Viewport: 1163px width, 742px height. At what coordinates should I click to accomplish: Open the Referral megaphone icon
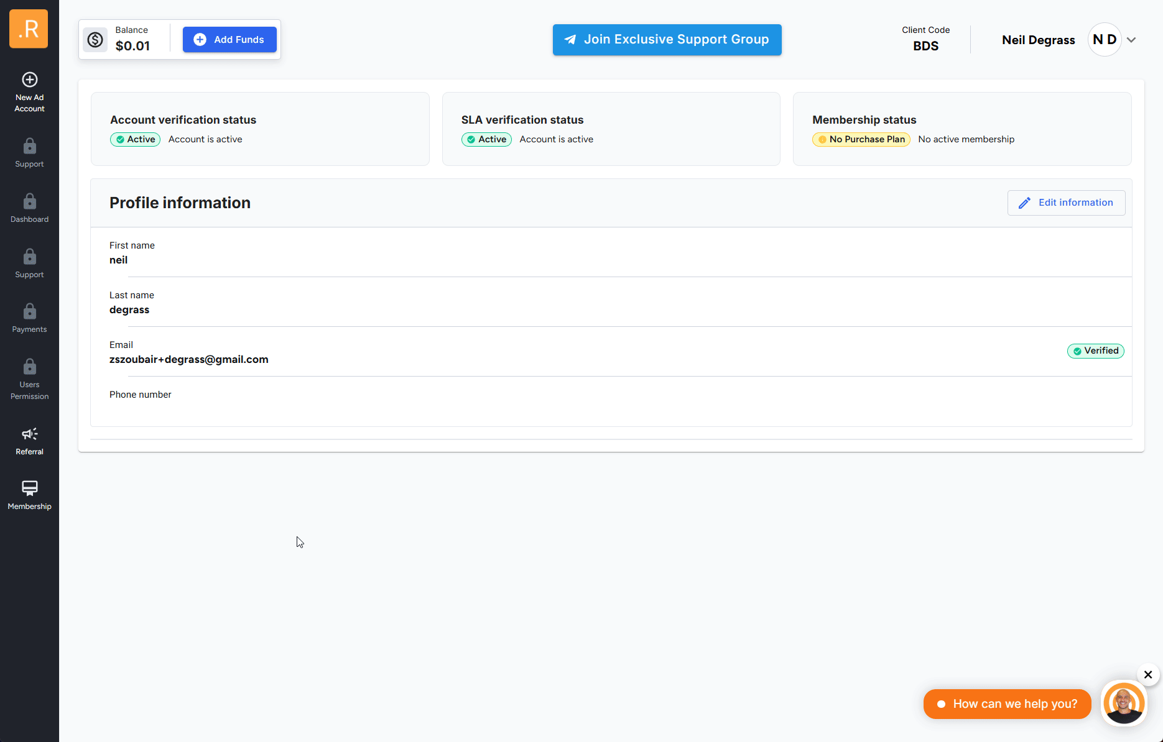[x=29, y=434]
